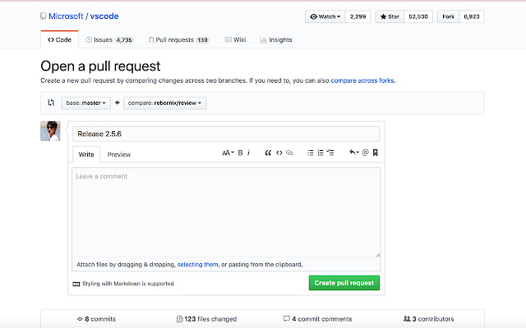Open the saved replies arrow icon
Viewport: 526px width, 328px height.
354,153
